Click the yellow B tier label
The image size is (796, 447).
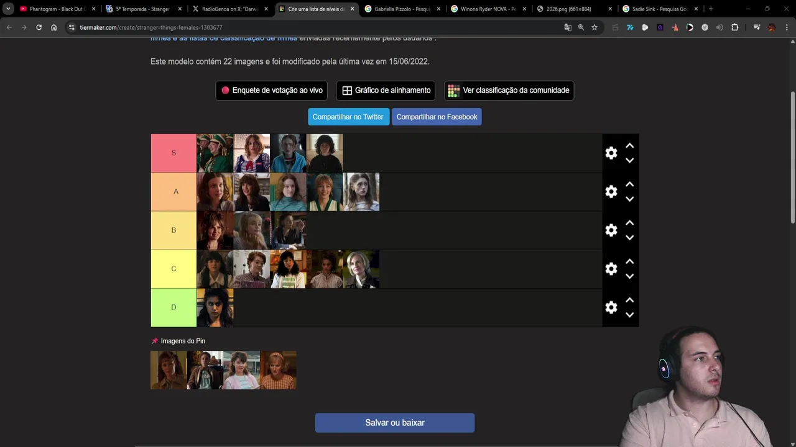pos(174,230)
